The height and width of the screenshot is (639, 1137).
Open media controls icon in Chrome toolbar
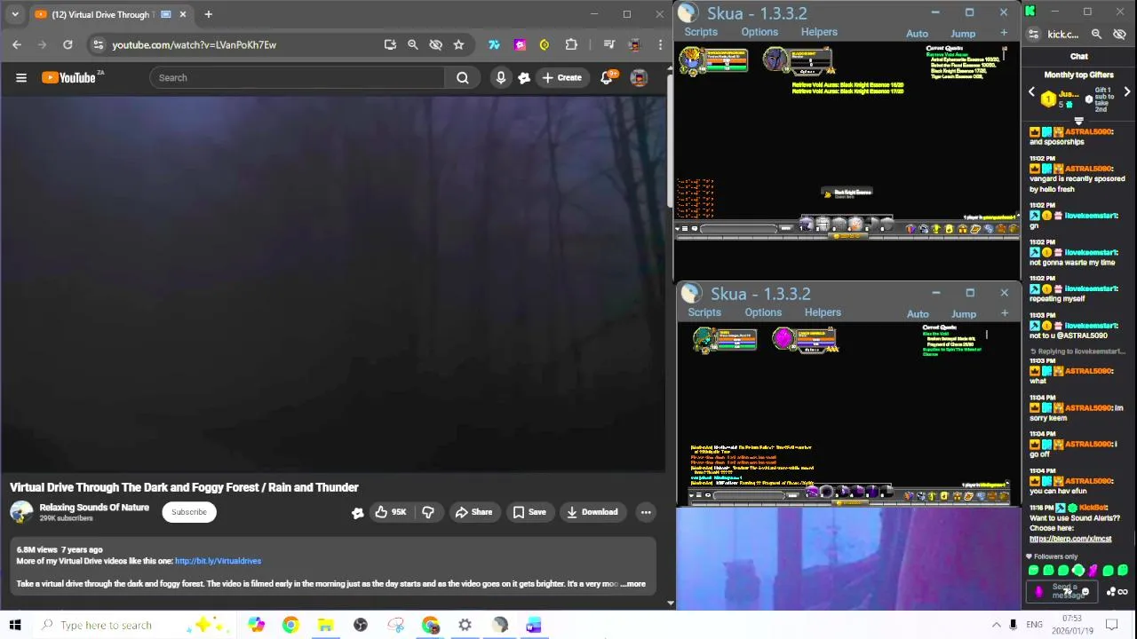(x=609, y=44)
